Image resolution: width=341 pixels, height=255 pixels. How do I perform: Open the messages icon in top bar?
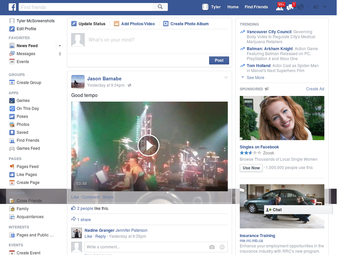(x=290, y=7)
